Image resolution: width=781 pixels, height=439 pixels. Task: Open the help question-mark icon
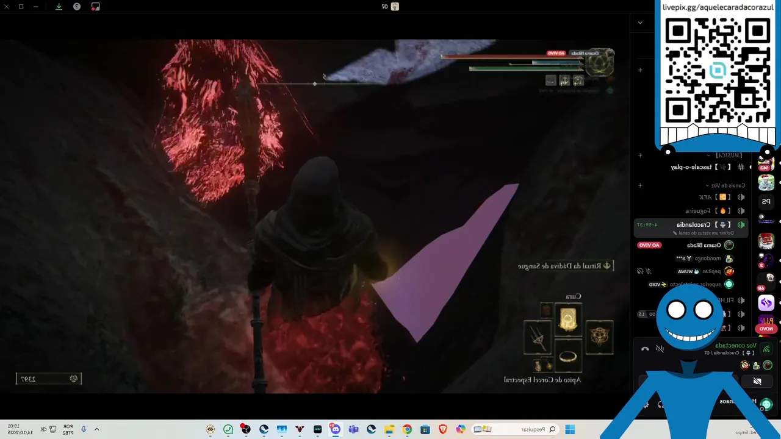(x=77, y=7)
